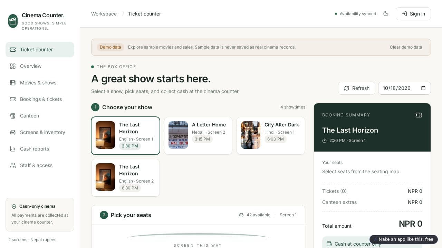
Task: Click the Canteen extras line in summary
Action: (372, 202)
